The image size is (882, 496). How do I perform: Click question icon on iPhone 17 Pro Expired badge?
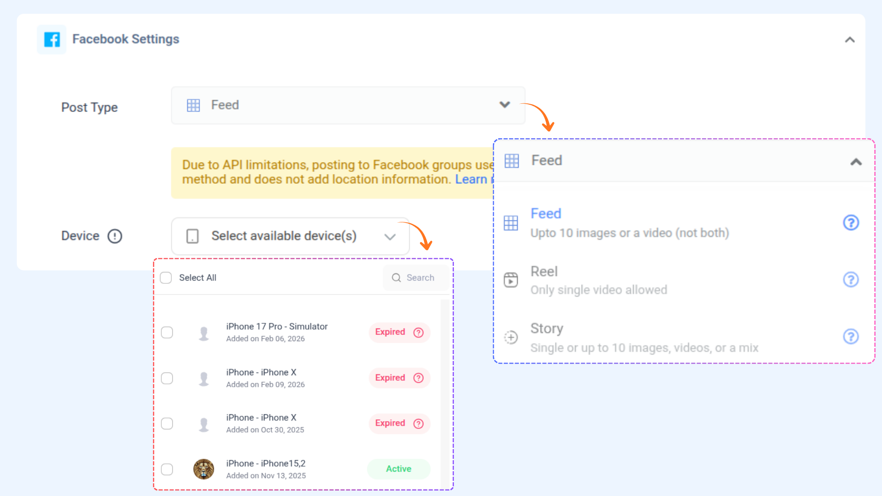click(418, 333)
